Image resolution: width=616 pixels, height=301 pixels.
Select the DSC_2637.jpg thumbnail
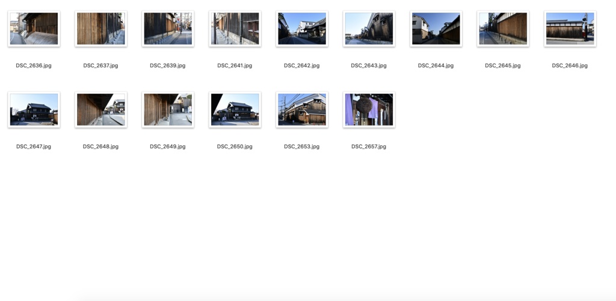(x=101, y=29)
